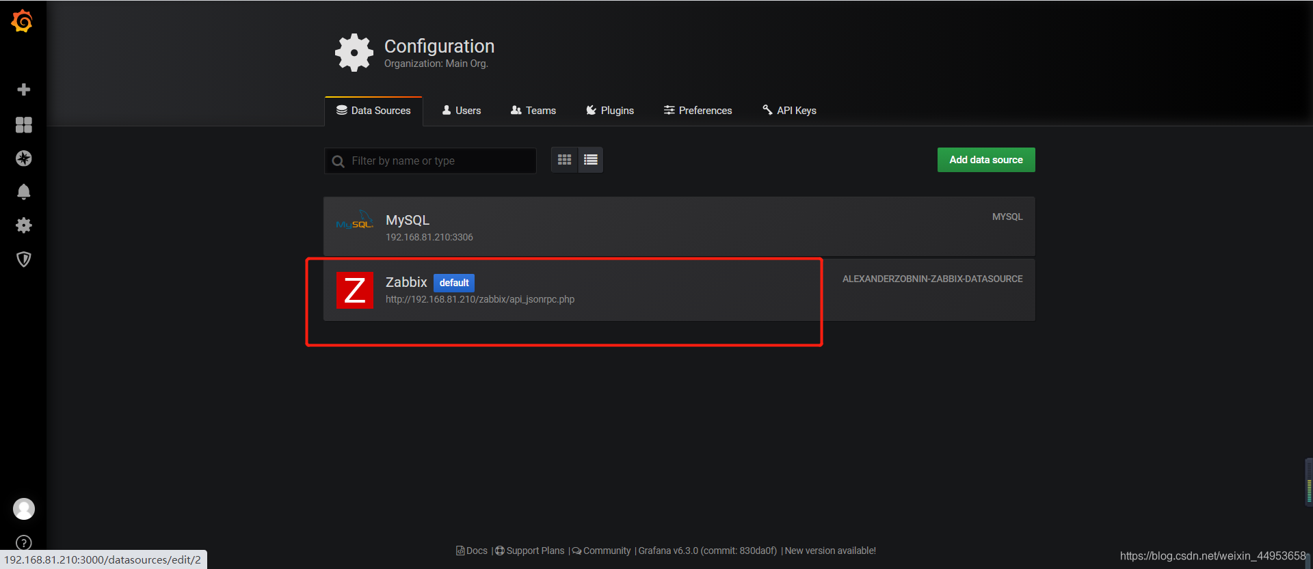
Task: Open the Dashboards grid icon in sidebar
Action: 23,124
